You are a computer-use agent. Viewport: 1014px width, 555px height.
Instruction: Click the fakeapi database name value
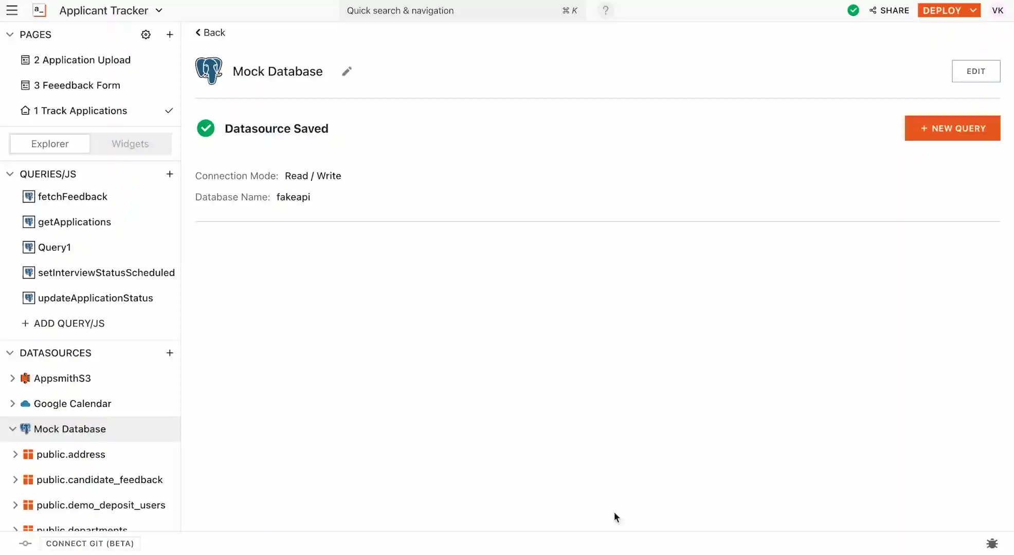point(293,197)
